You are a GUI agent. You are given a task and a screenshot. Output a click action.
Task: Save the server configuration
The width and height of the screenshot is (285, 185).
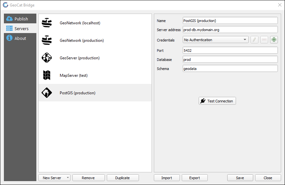click(240, 178)
